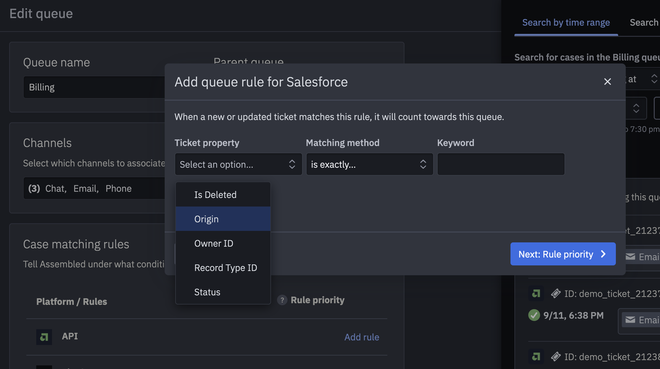Select Origin as the ticket property

[206, 219]
